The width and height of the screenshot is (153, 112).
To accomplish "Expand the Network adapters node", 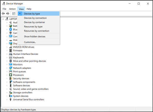I will coord(7,68).
